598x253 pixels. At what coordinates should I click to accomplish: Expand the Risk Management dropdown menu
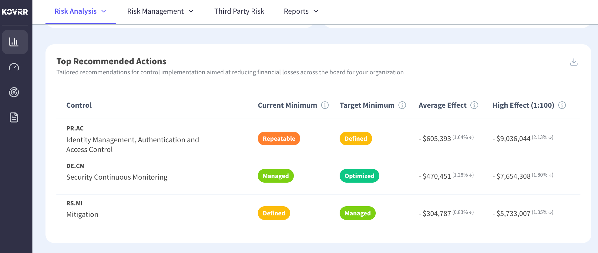(160, 11)
